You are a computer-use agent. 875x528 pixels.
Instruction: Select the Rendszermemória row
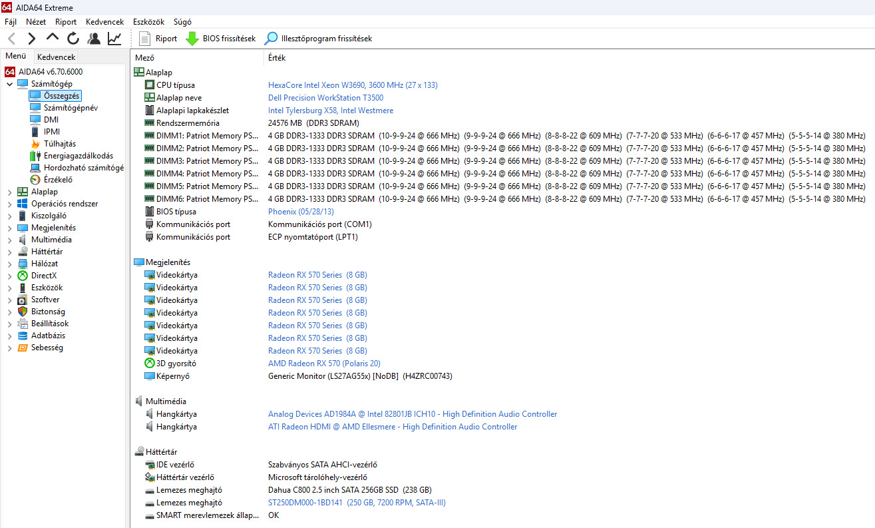(502, 123)
